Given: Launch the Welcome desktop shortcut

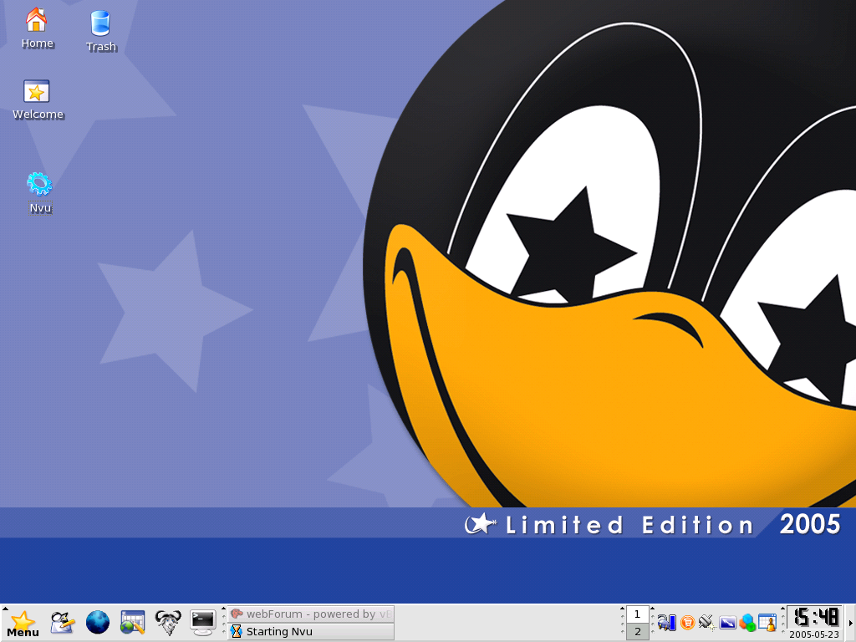Looking at the screenshot, I should [38, 100].
